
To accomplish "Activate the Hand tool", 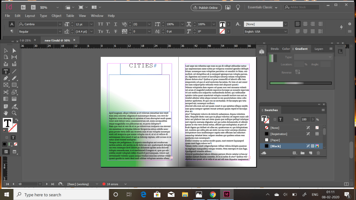I will click(6, 113).
